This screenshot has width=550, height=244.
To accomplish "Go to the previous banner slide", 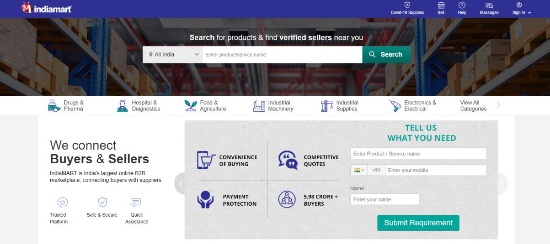I will tap(180, 183).
